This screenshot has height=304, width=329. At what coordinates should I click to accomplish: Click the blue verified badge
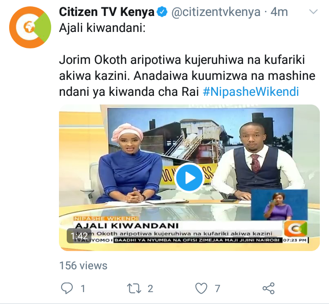pos(162,12)
